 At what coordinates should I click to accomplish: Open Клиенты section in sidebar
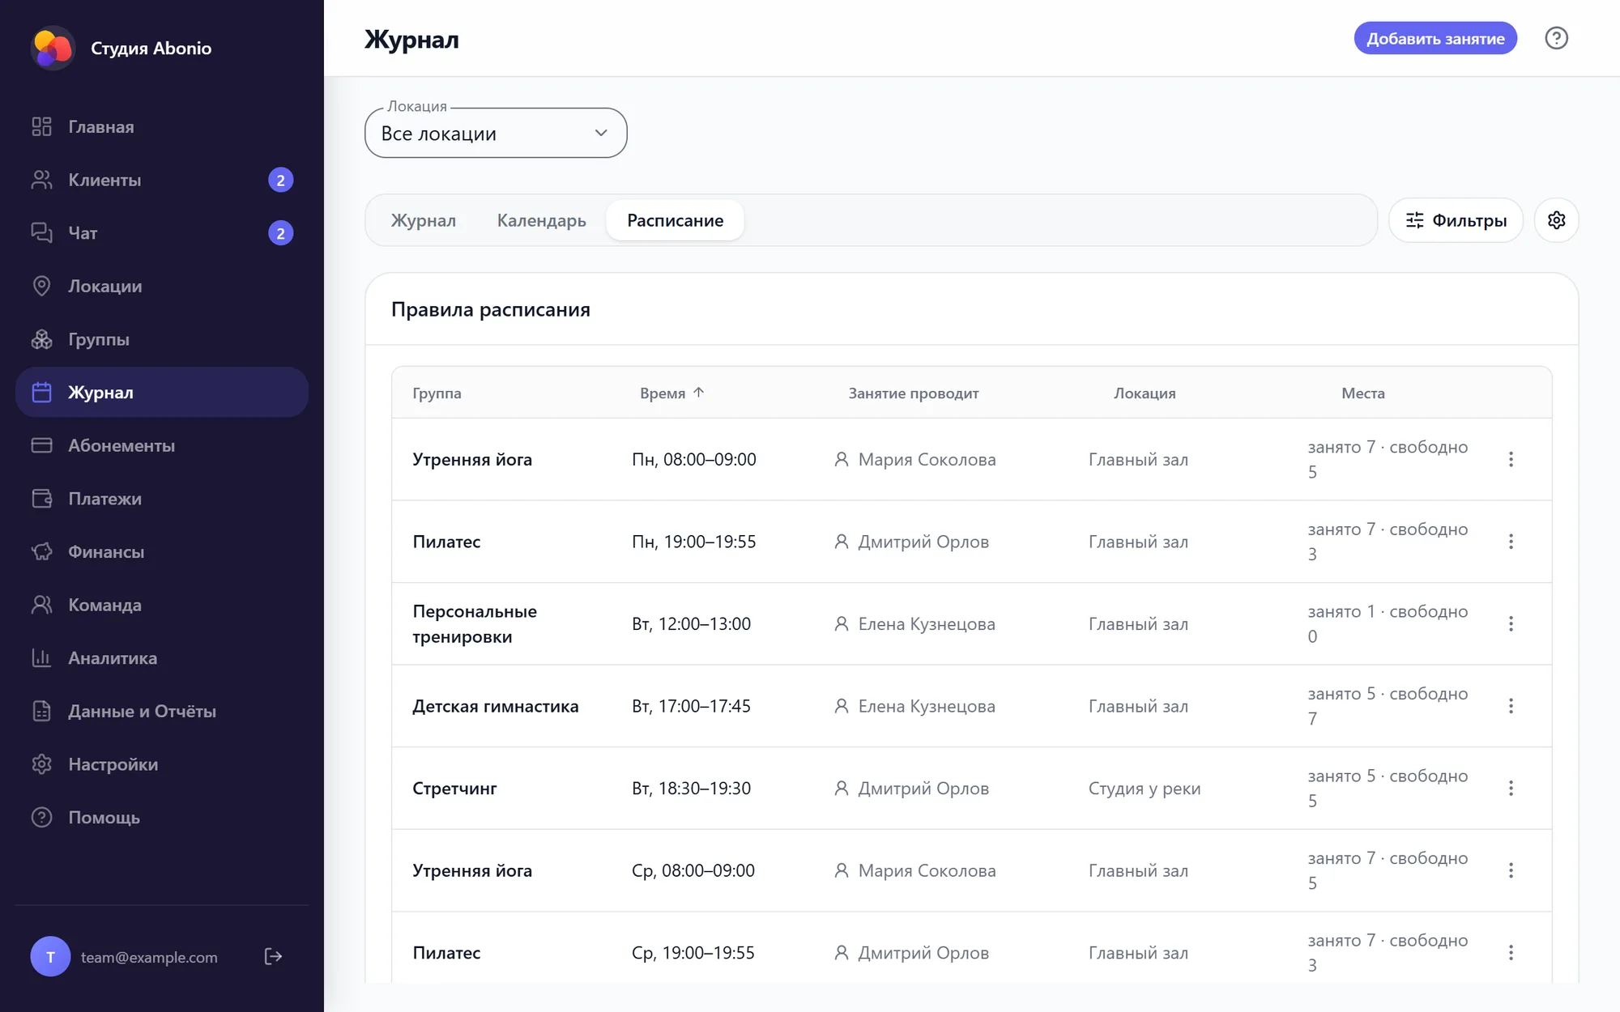pyautogui.click(x=162, y=180)
